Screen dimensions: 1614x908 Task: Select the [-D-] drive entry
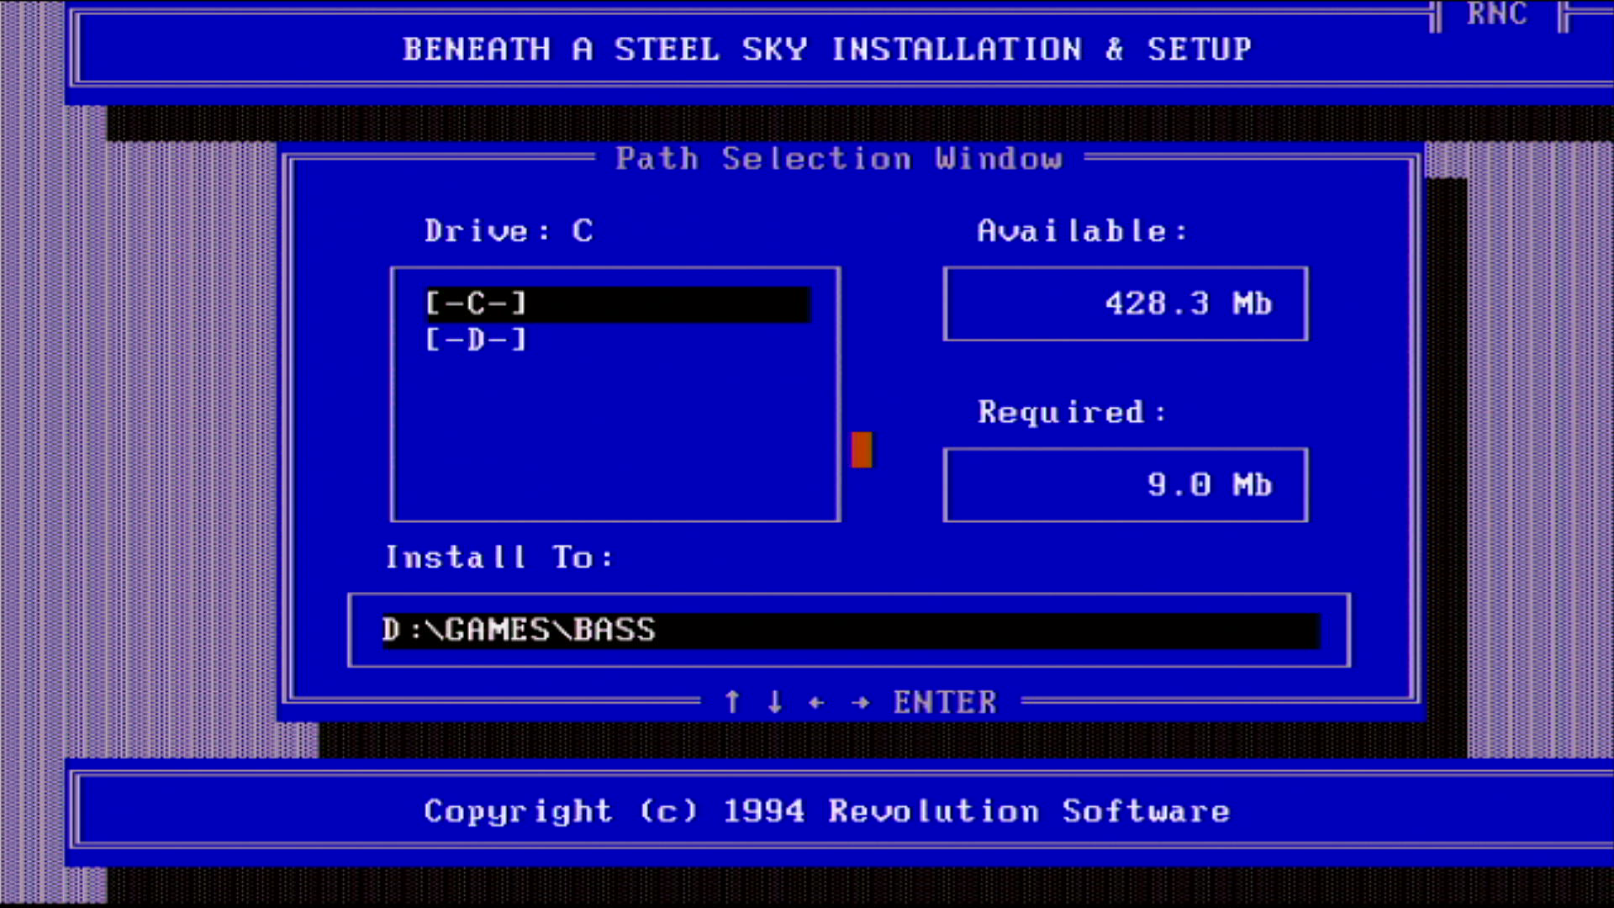click(x=476, y=340)
